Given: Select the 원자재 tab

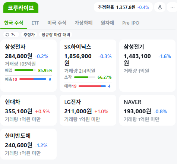Looking at the screenshot, I should point(107,23).
